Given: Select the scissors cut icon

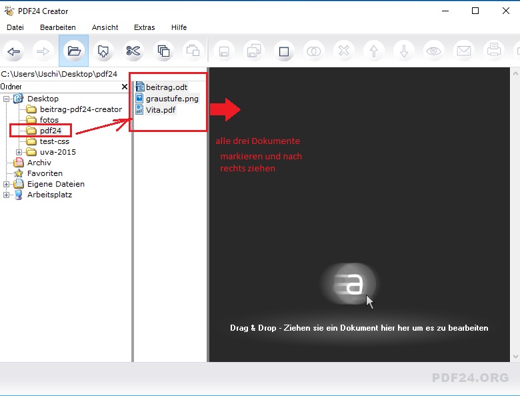Looking at the screenshot, I should pos(133,51).
